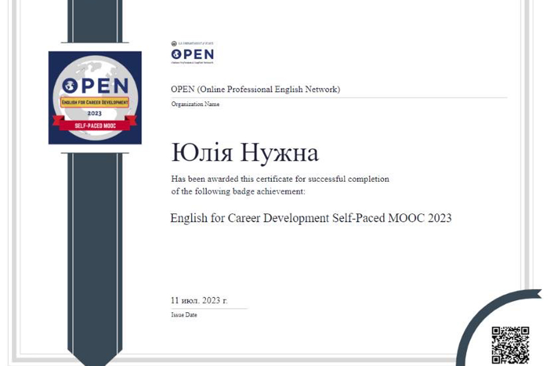
Task: Click the U.S. Department of State seal
Action: [x=174, y=43]
